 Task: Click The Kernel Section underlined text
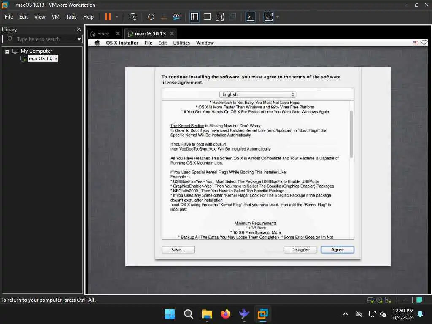point(187,126)
